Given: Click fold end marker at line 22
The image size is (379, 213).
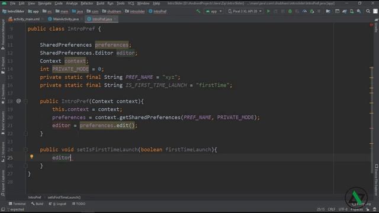Looking at the screenshot, I should [25, 134].
